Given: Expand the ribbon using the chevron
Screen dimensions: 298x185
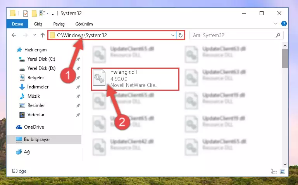Looking at the screenshot, I should pos(276,24).
